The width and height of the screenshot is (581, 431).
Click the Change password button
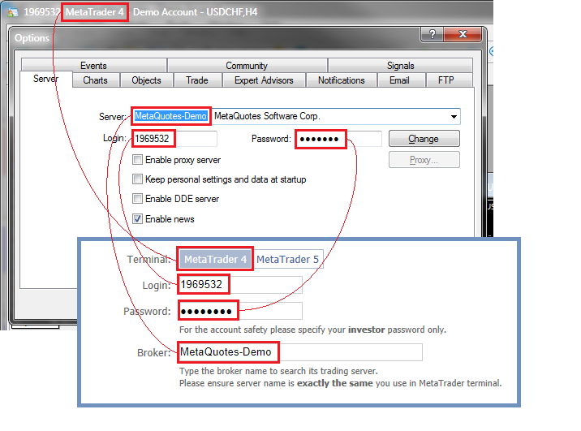424,139
